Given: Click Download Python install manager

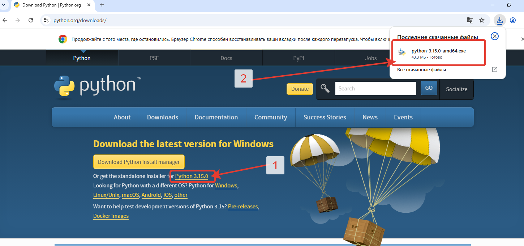Looking at the screenshot, I should pos(139,162).
